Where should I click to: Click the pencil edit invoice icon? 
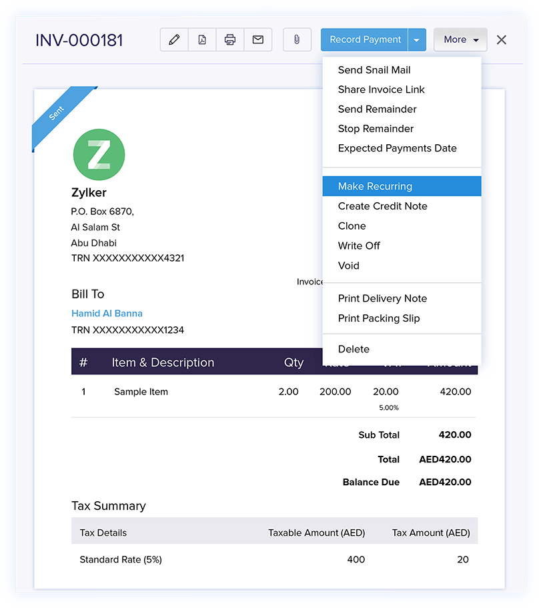click(174, 39)
